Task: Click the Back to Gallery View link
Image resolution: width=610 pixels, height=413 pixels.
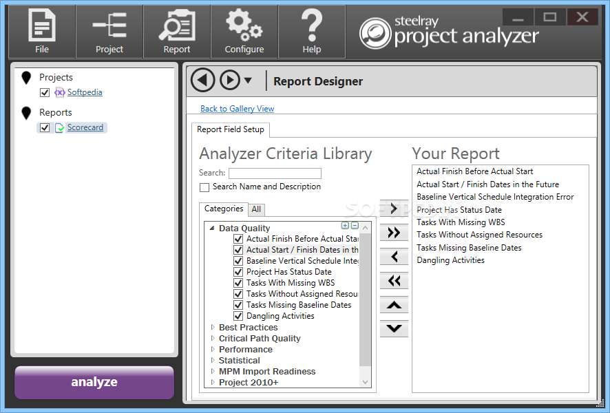Action: pos(238,109)
